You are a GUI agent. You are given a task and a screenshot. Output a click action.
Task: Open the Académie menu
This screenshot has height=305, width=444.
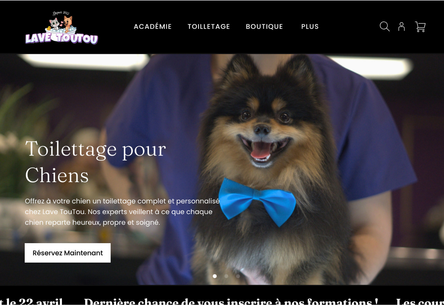pos(153,27)
